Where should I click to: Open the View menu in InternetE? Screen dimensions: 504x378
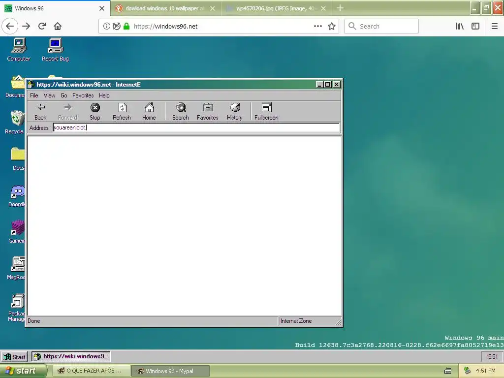50,95
